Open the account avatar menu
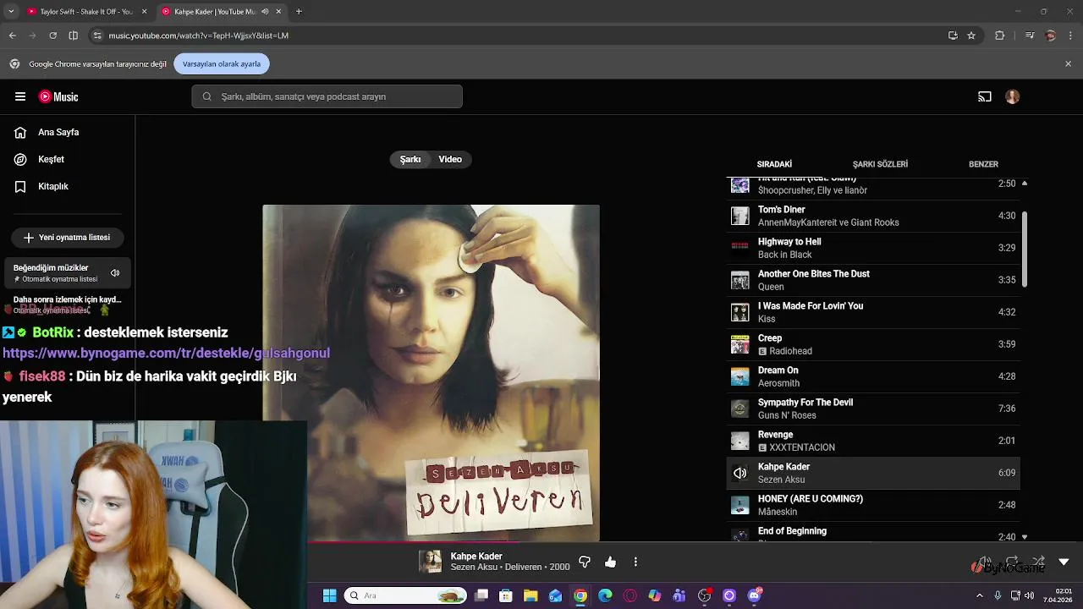Screen dimensions: 1083x609 (1013, 96)
